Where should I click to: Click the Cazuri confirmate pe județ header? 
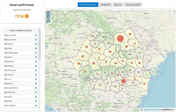pos(21,31)
